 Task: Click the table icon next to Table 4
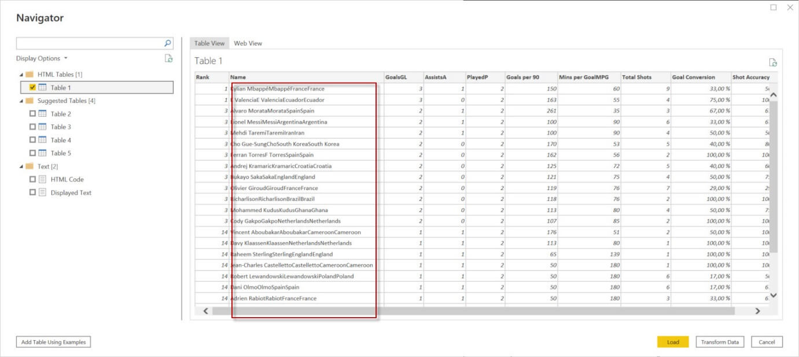point(43,140)
